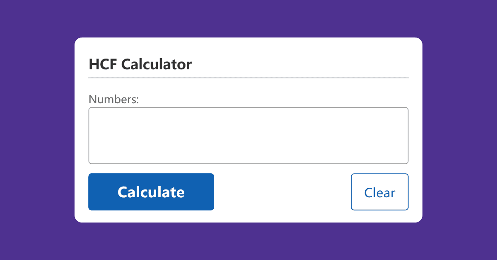Activate Calculate to compute the HCF
Screen dimensions: 497x260
coord(151,191)
